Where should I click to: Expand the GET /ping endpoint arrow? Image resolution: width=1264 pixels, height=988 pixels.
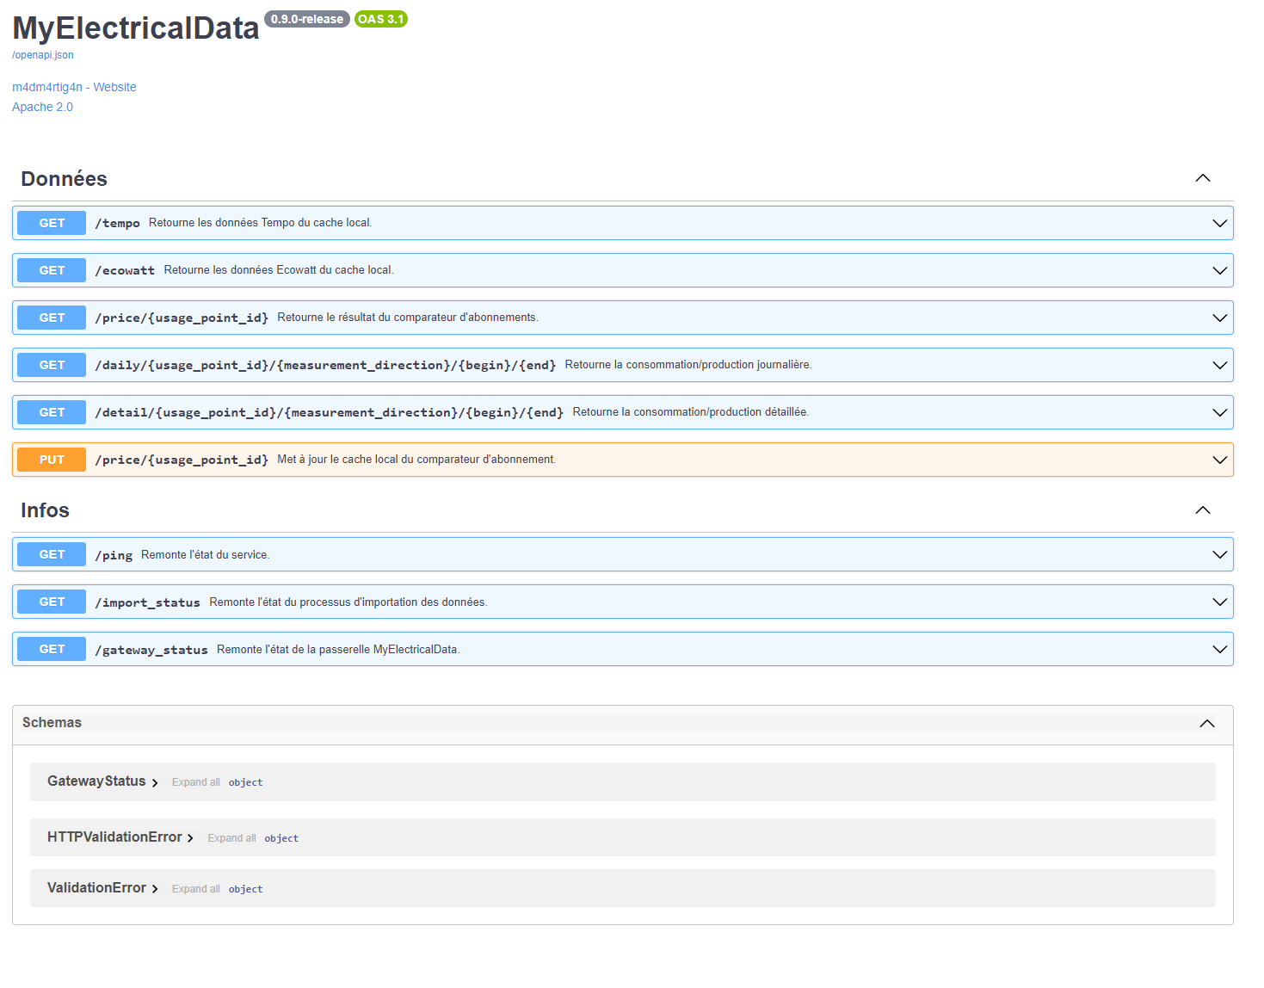tap(1219, 554)
